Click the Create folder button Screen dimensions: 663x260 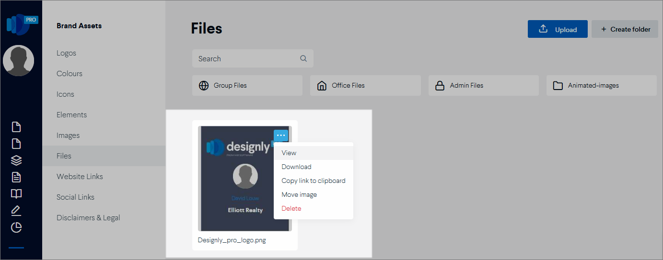[624, 29]
